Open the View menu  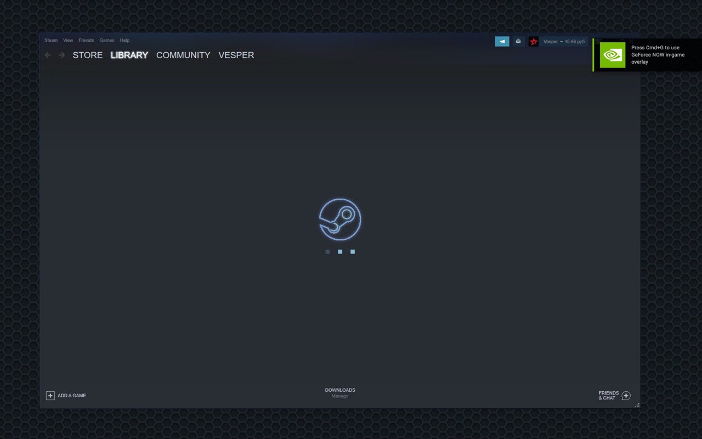coord(68,40)
